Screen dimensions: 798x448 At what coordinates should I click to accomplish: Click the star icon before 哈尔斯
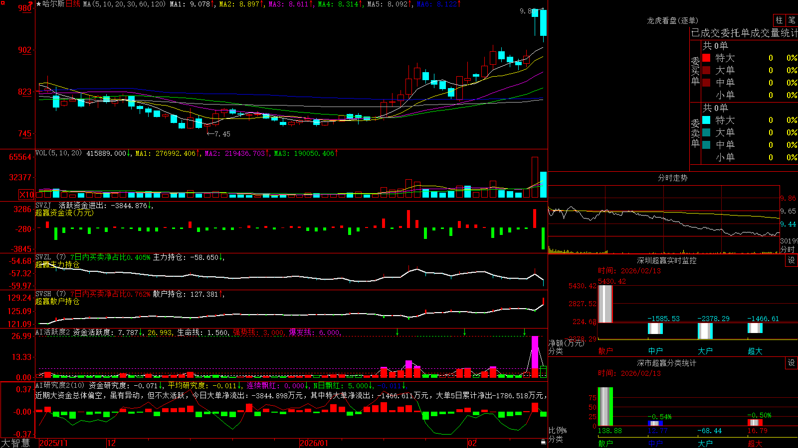39,4
